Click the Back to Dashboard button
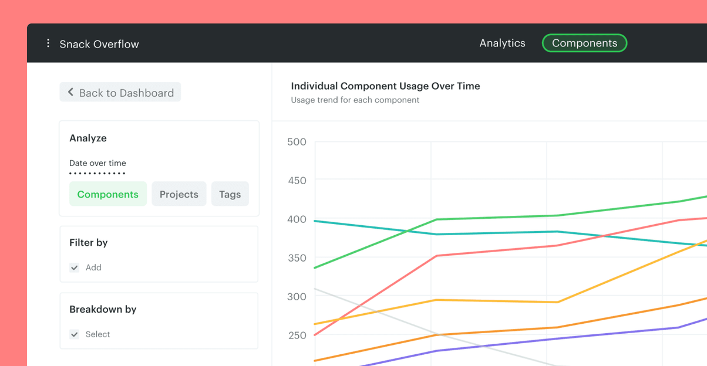 point(120,92)
